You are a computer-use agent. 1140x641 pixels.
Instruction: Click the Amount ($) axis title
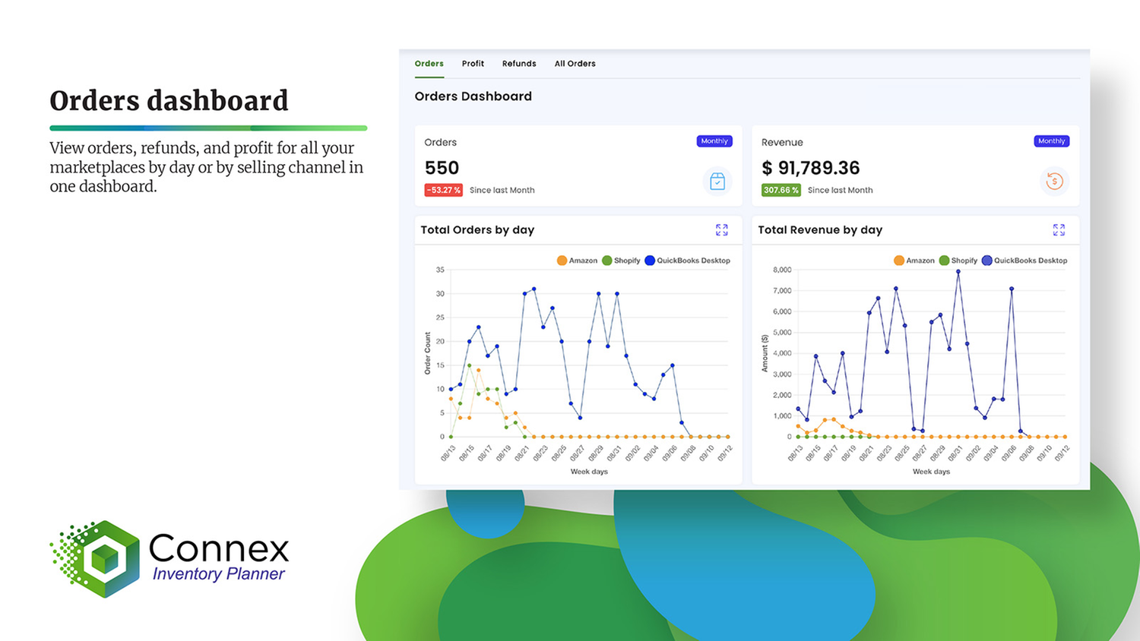click(765, 353)
